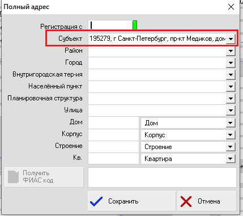The width and height of the screenshot is (243, 216).
Task: Open the Корпус type dropdown arrow
Action: [231, 135]
